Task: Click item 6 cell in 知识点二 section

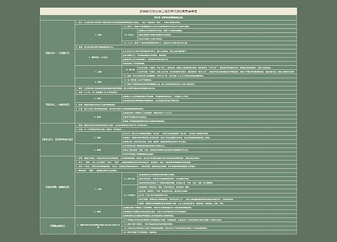Action: [x=98, y=117]
